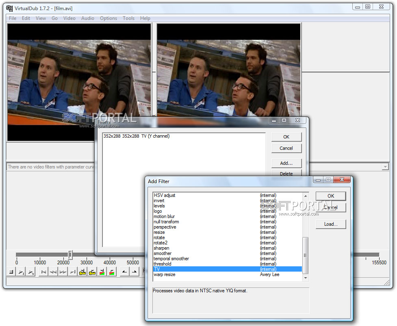Screen dimensions: 397x326
Task: Go to previous key frame
Action: pyautogui.click(x=82, y=272)
